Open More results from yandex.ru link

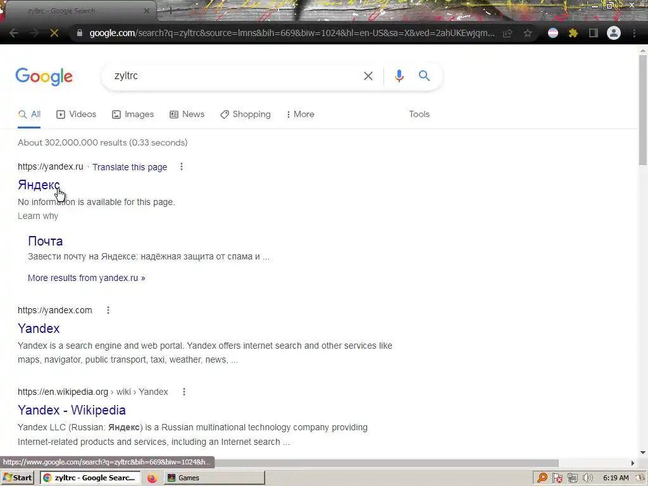tap(86, 278)
